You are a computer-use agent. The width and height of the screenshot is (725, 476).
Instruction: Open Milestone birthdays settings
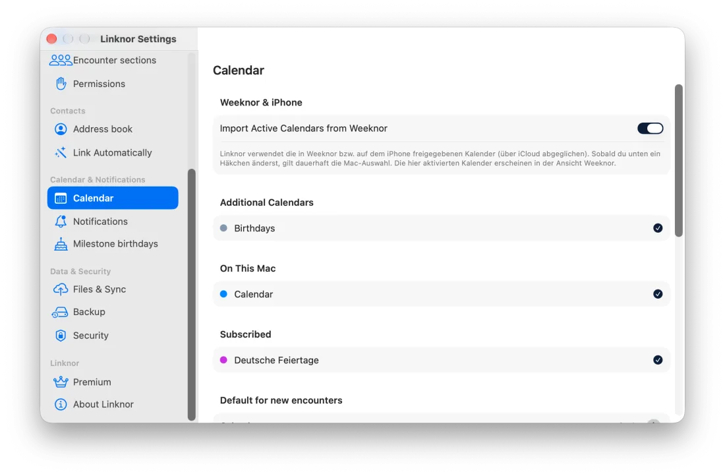[x=113, y=244]
